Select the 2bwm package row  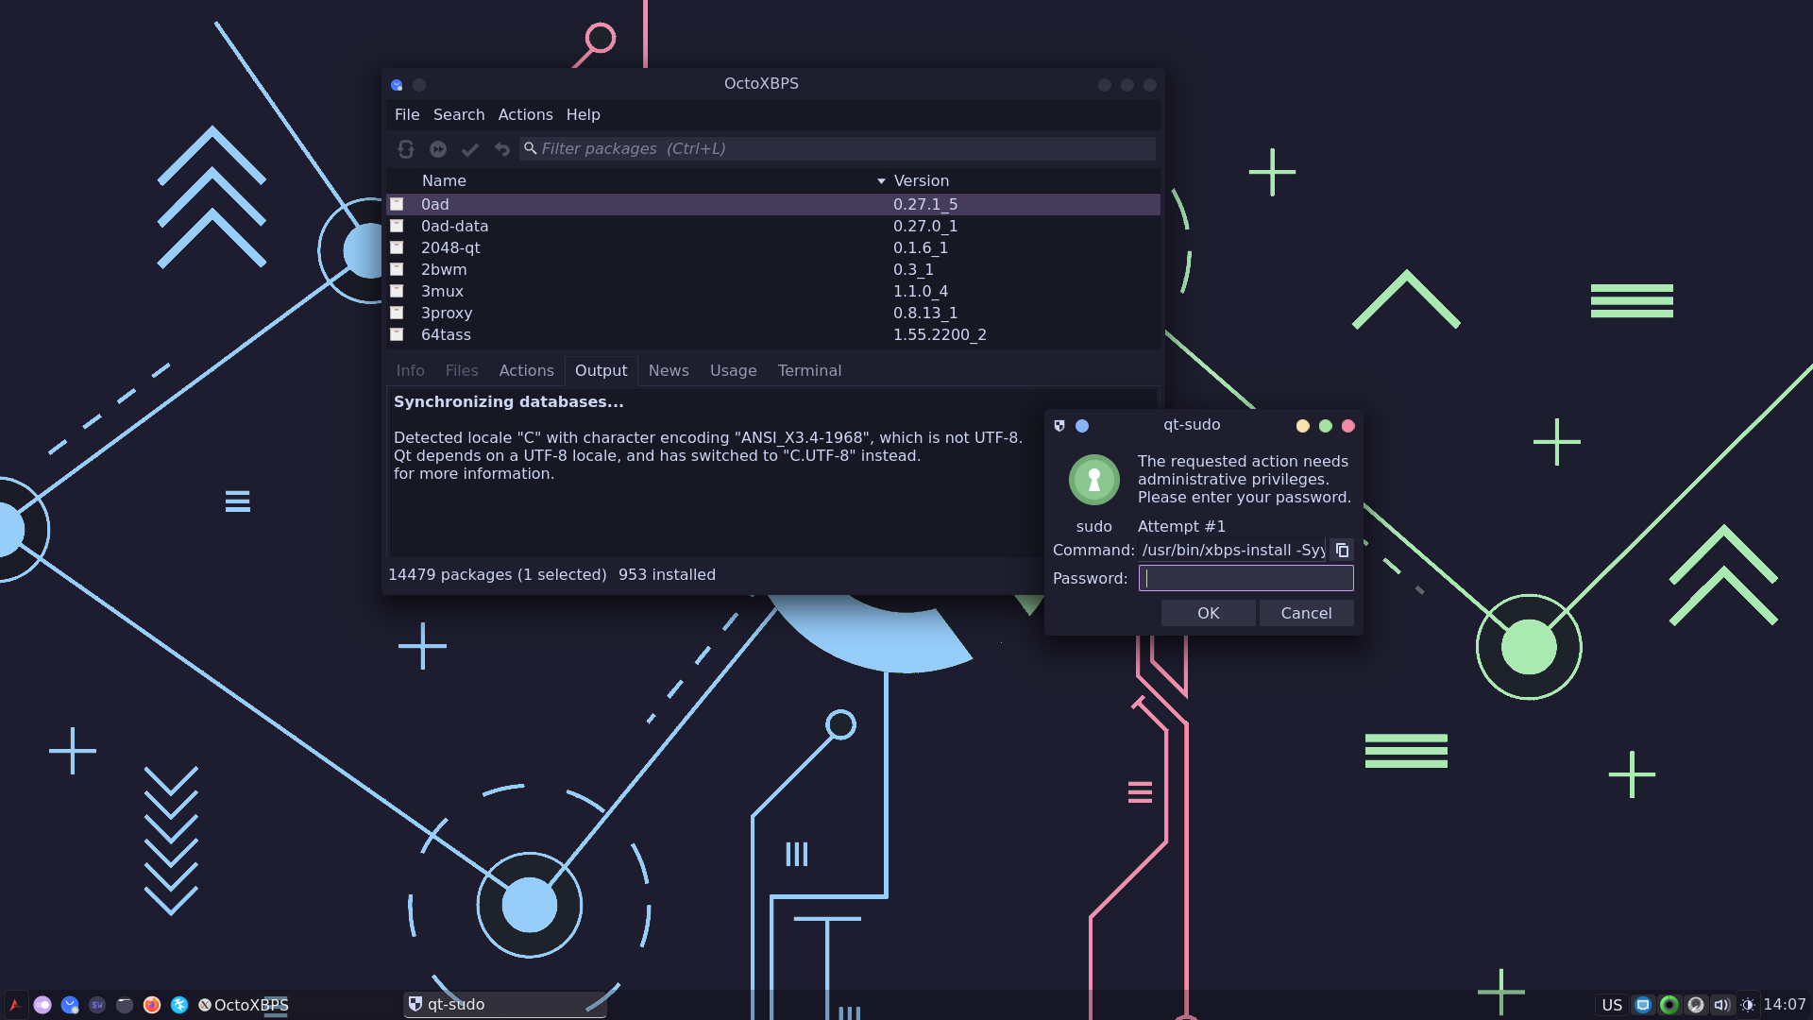(772, 269)
